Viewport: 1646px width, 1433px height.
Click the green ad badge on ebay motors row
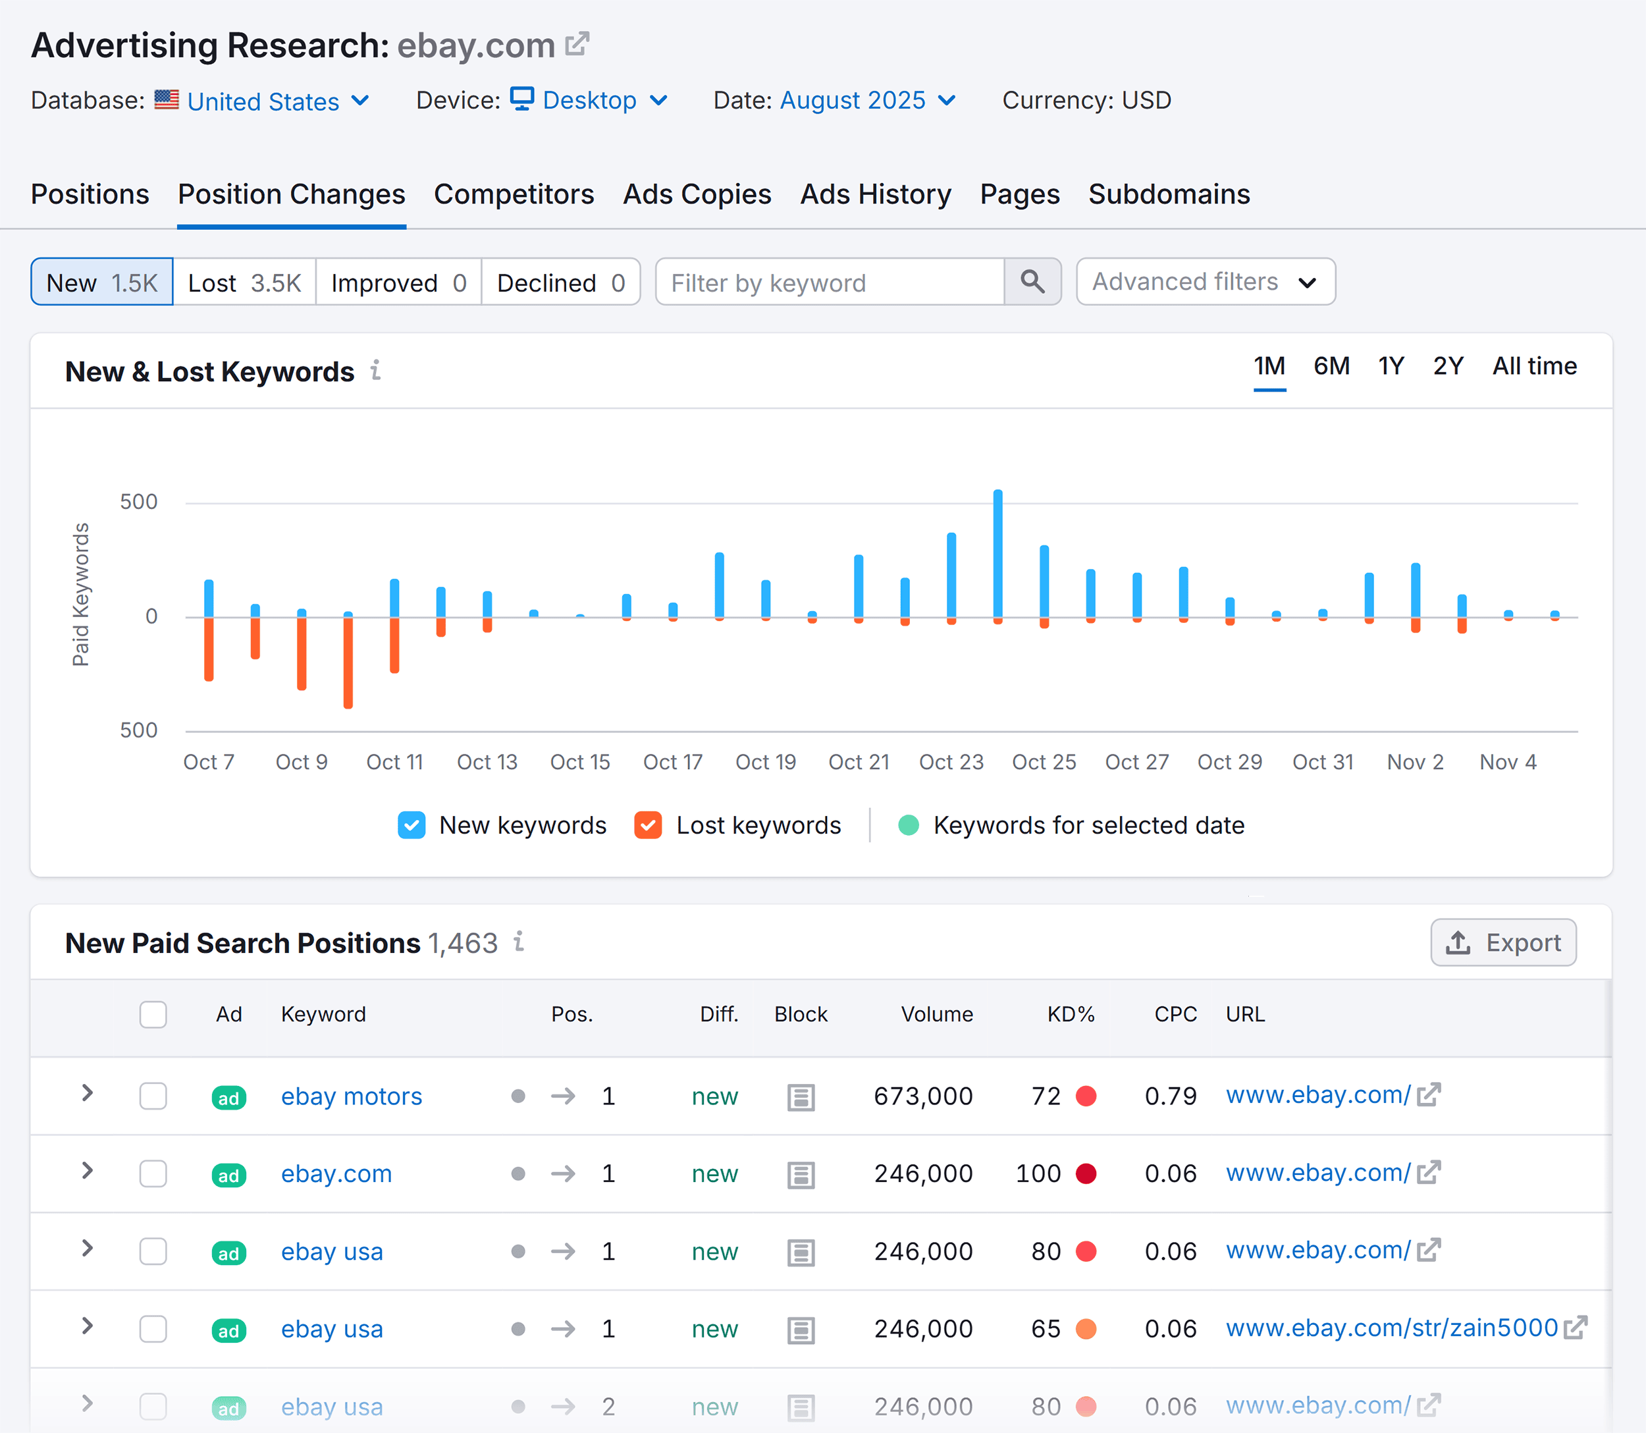(x=228, y=1096)
